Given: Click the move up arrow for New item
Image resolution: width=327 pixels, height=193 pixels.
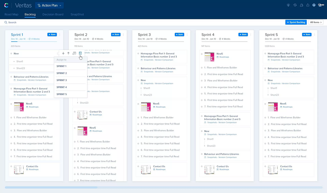Looking at the screenshot, I should [68, 53].
